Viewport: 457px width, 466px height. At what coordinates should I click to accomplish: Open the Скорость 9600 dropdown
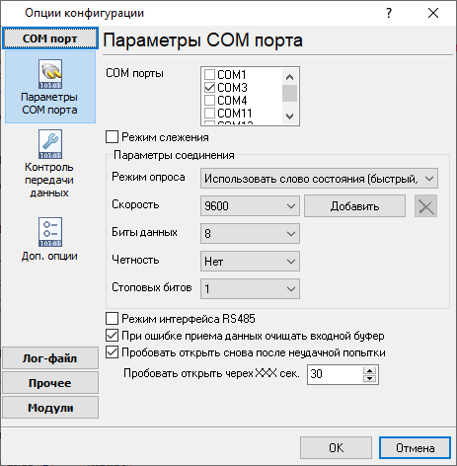[x=250, y=206]
